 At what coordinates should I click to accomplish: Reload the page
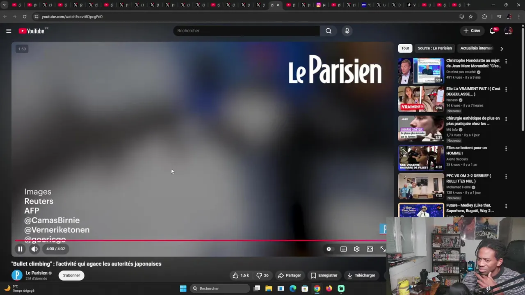[25, 16]
